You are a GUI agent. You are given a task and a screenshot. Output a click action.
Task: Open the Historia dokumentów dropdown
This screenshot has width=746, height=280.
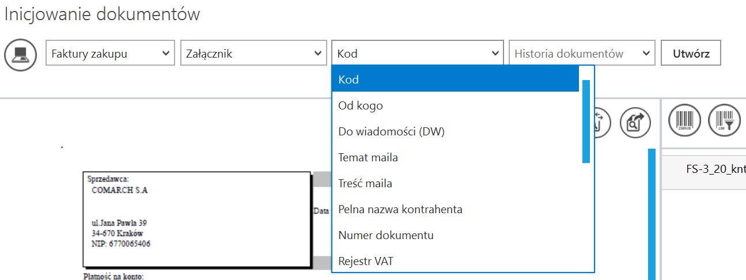[582, 54]
